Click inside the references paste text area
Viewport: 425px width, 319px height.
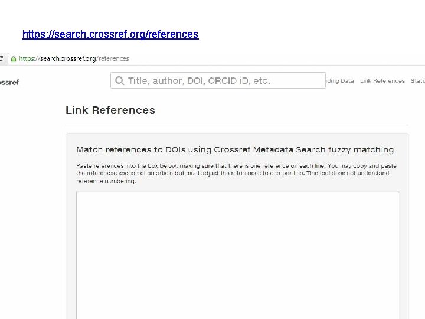[x=237, y=254]
